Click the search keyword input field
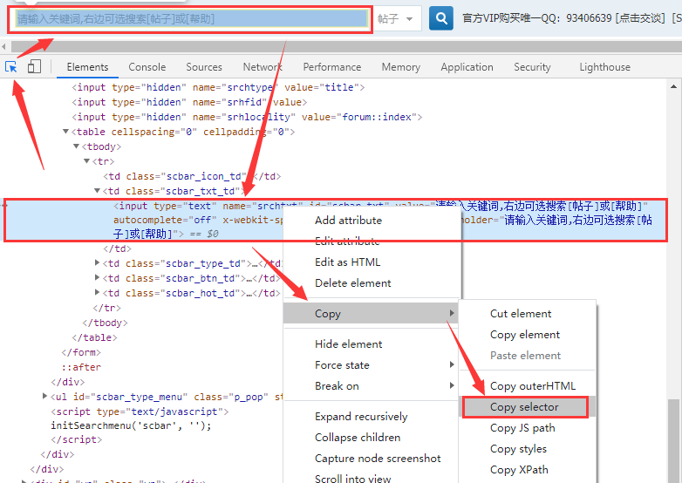Viewport: 682px width, 483px height. (x=192, y=18)
